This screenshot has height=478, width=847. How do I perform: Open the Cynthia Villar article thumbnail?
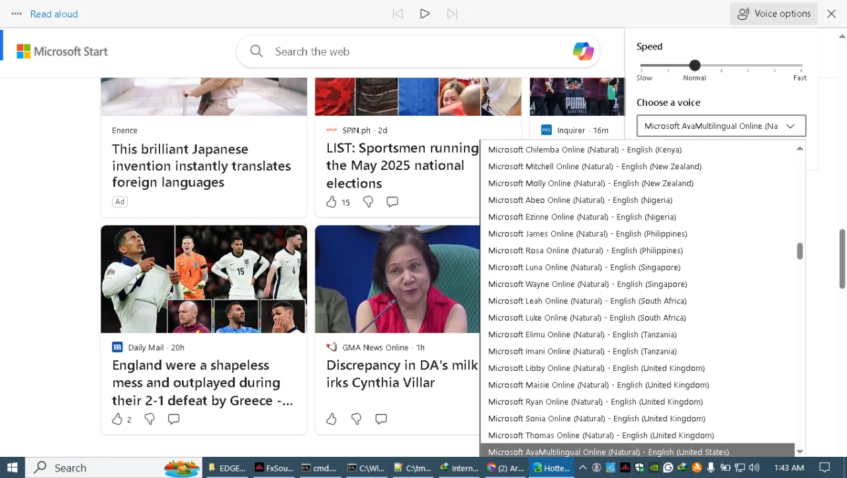[x=397, y=279]
